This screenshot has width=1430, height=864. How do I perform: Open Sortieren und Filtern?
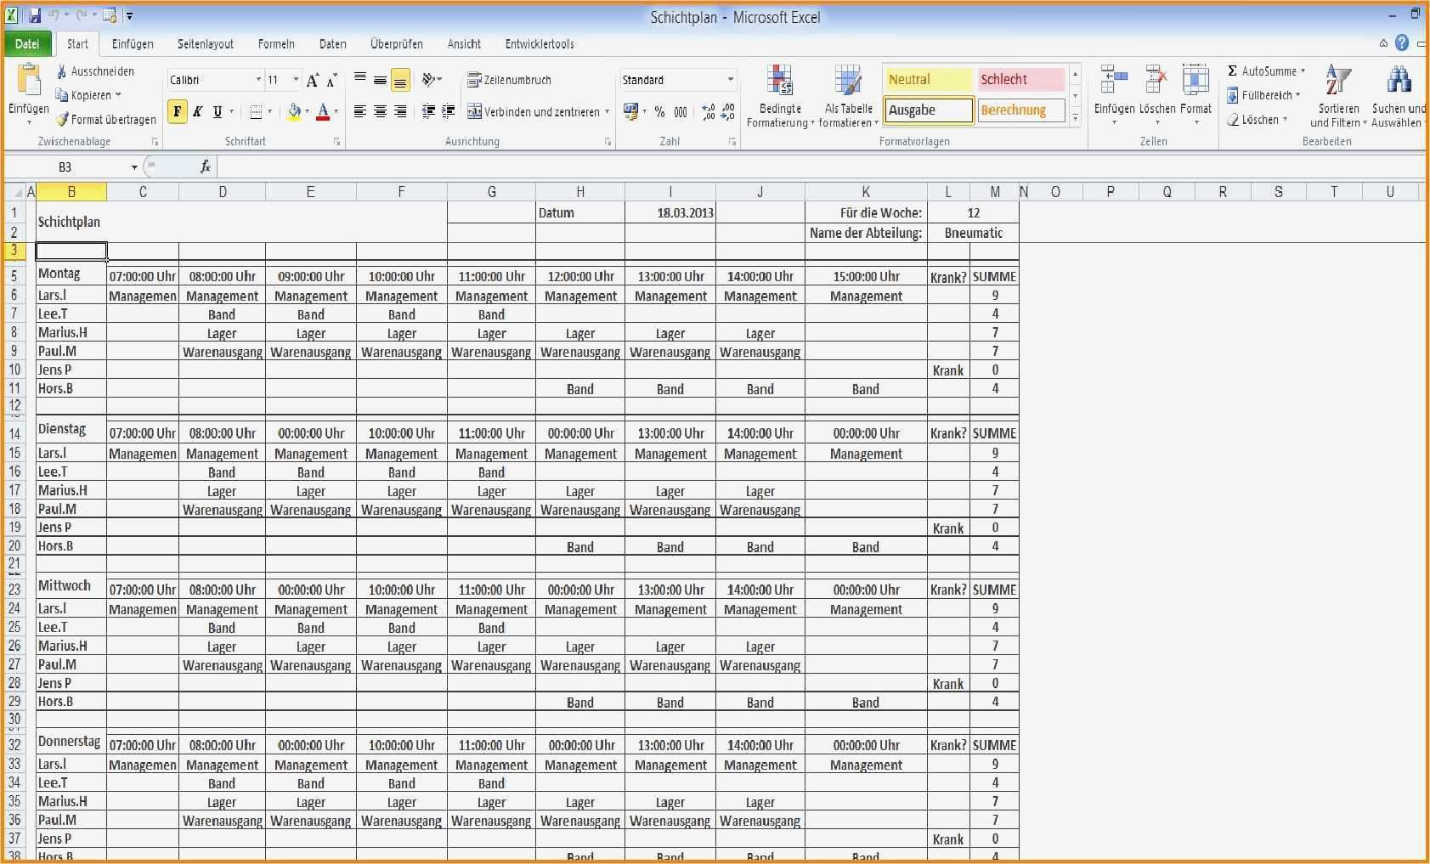1338,97
